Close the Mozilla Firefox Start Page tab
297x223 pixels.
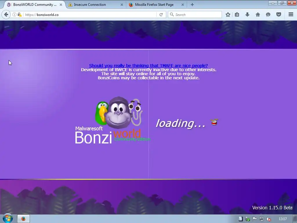click(x=183, y=5)
